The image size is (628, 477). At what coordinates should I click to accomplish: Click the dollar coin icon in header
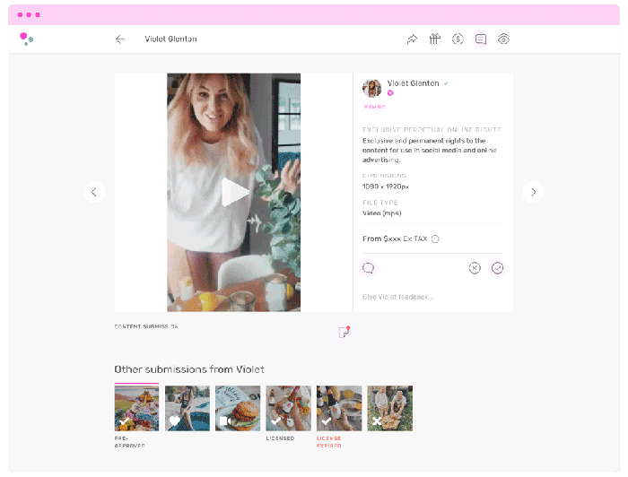[458, 39]
